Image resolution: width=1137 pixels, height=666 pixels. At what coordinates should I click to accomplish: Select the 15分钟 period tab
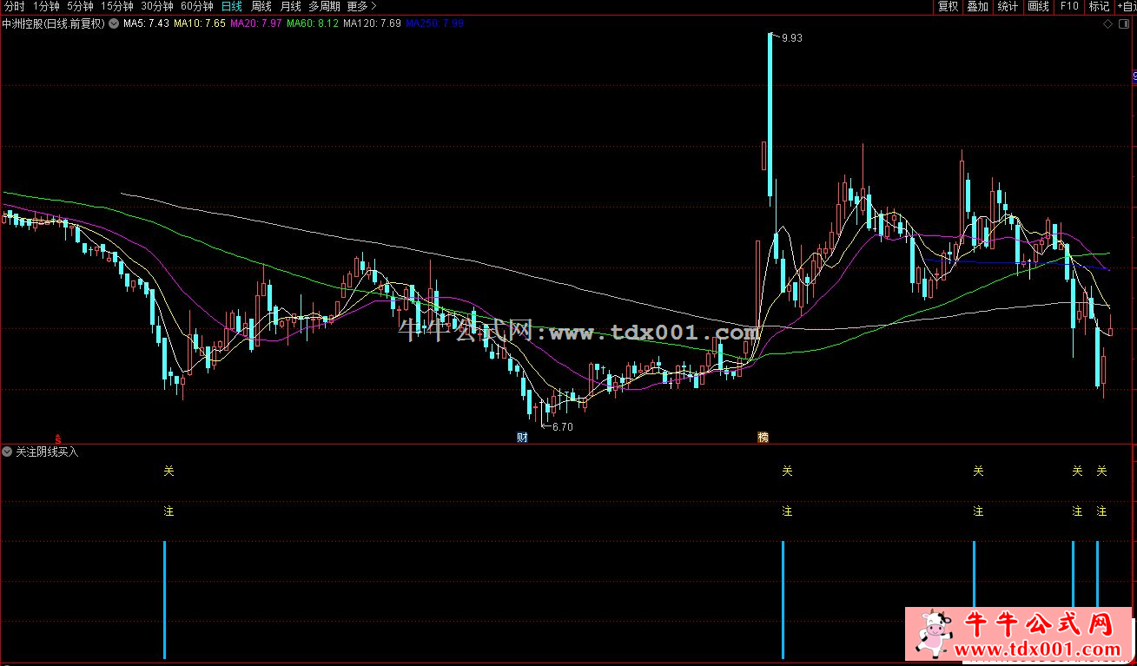coord(117,6)
